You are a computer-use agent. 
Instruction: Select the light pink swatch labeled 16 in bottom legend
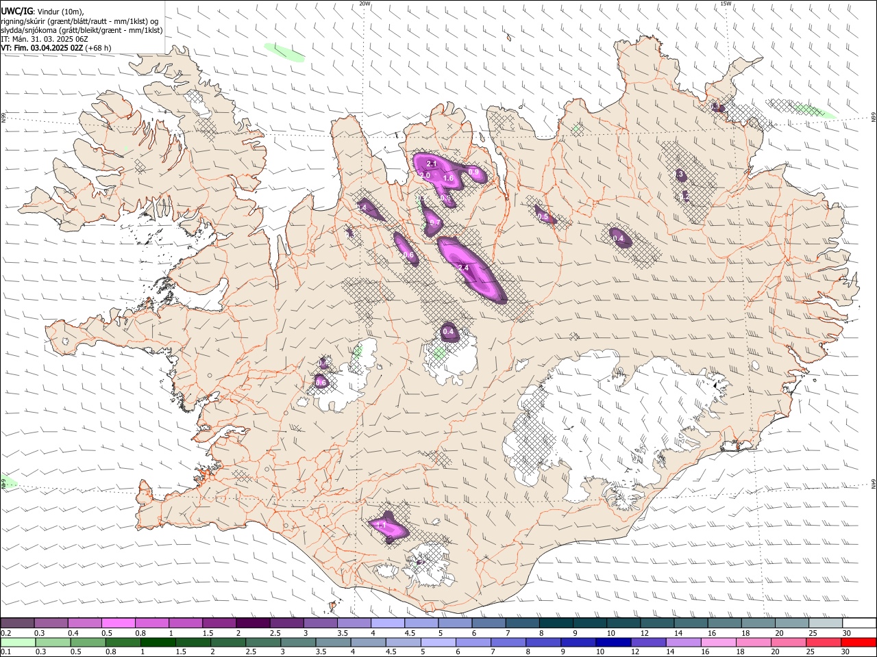[717, 642]
